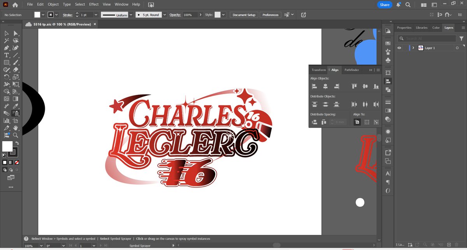The image size is (467, 250).
Task: Enable Draw Normal mode
Action: [x=5, y=170]
